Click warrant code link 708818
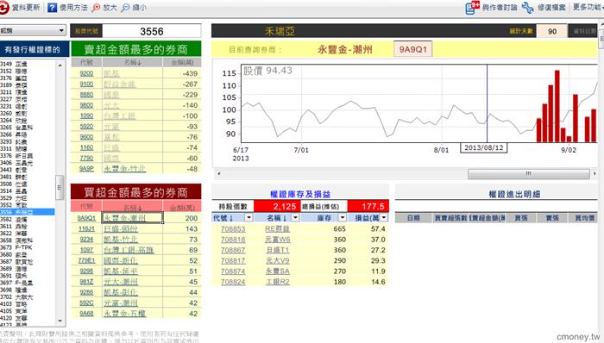The image size is (604, 343). [233, 240]
